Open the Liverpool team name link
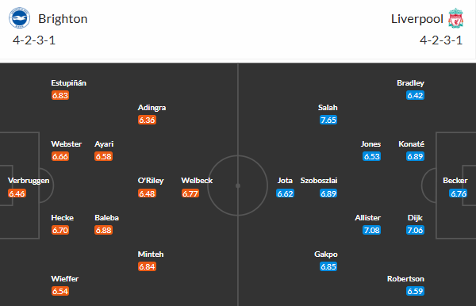This screenshot has width=476, height=306. (417, 19)
